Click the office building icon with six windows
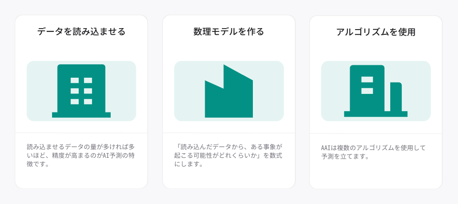The height and width of the screenshot is (204, 458). [x=81, y=91]
